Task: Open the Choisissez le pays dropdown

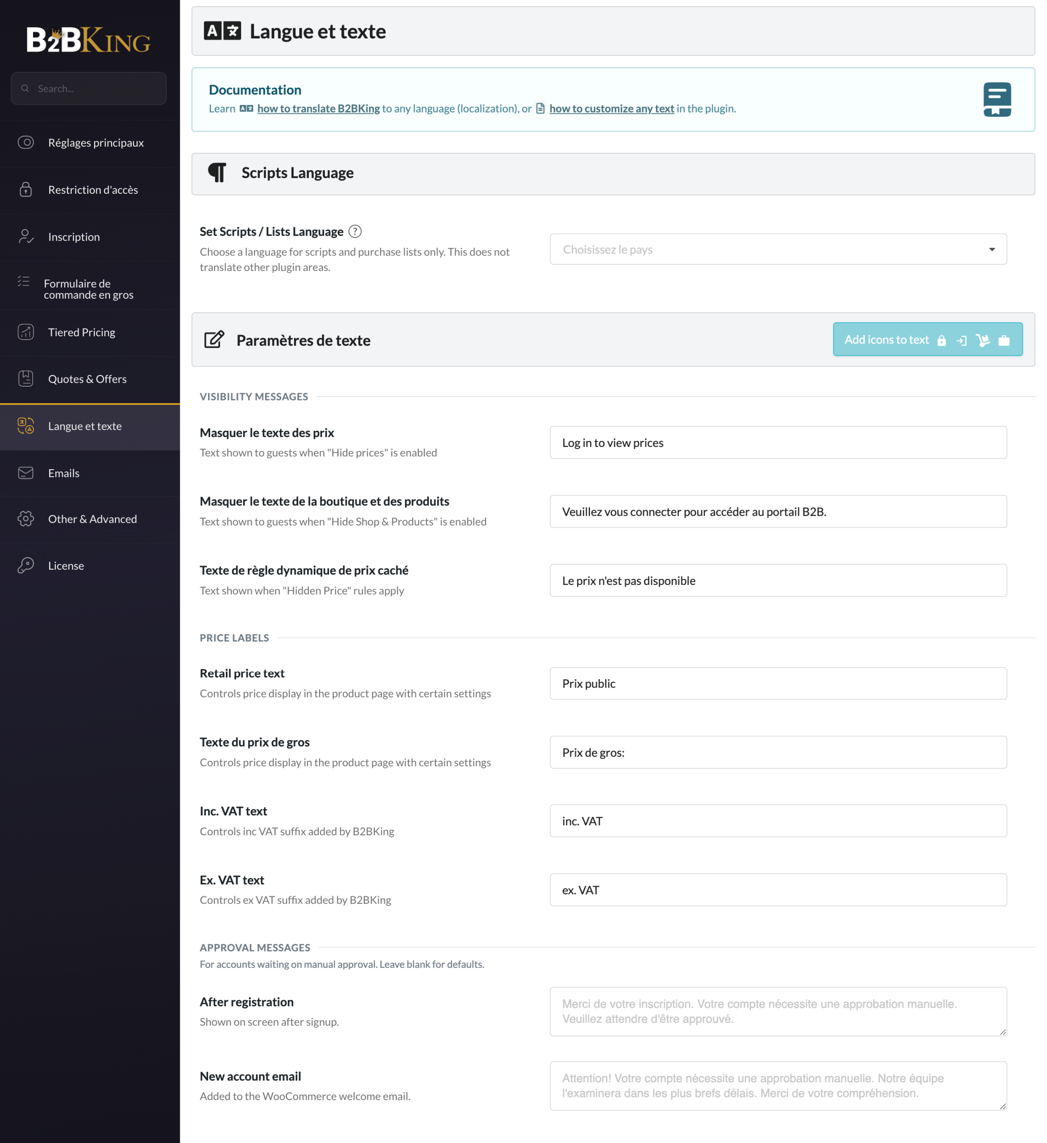Action: (x=778, y=249)
